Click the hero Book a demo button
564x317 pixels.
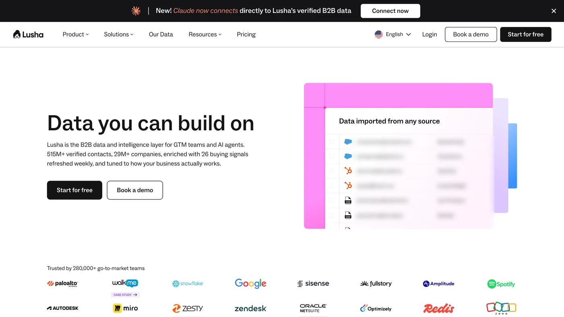tap(135, 190)
